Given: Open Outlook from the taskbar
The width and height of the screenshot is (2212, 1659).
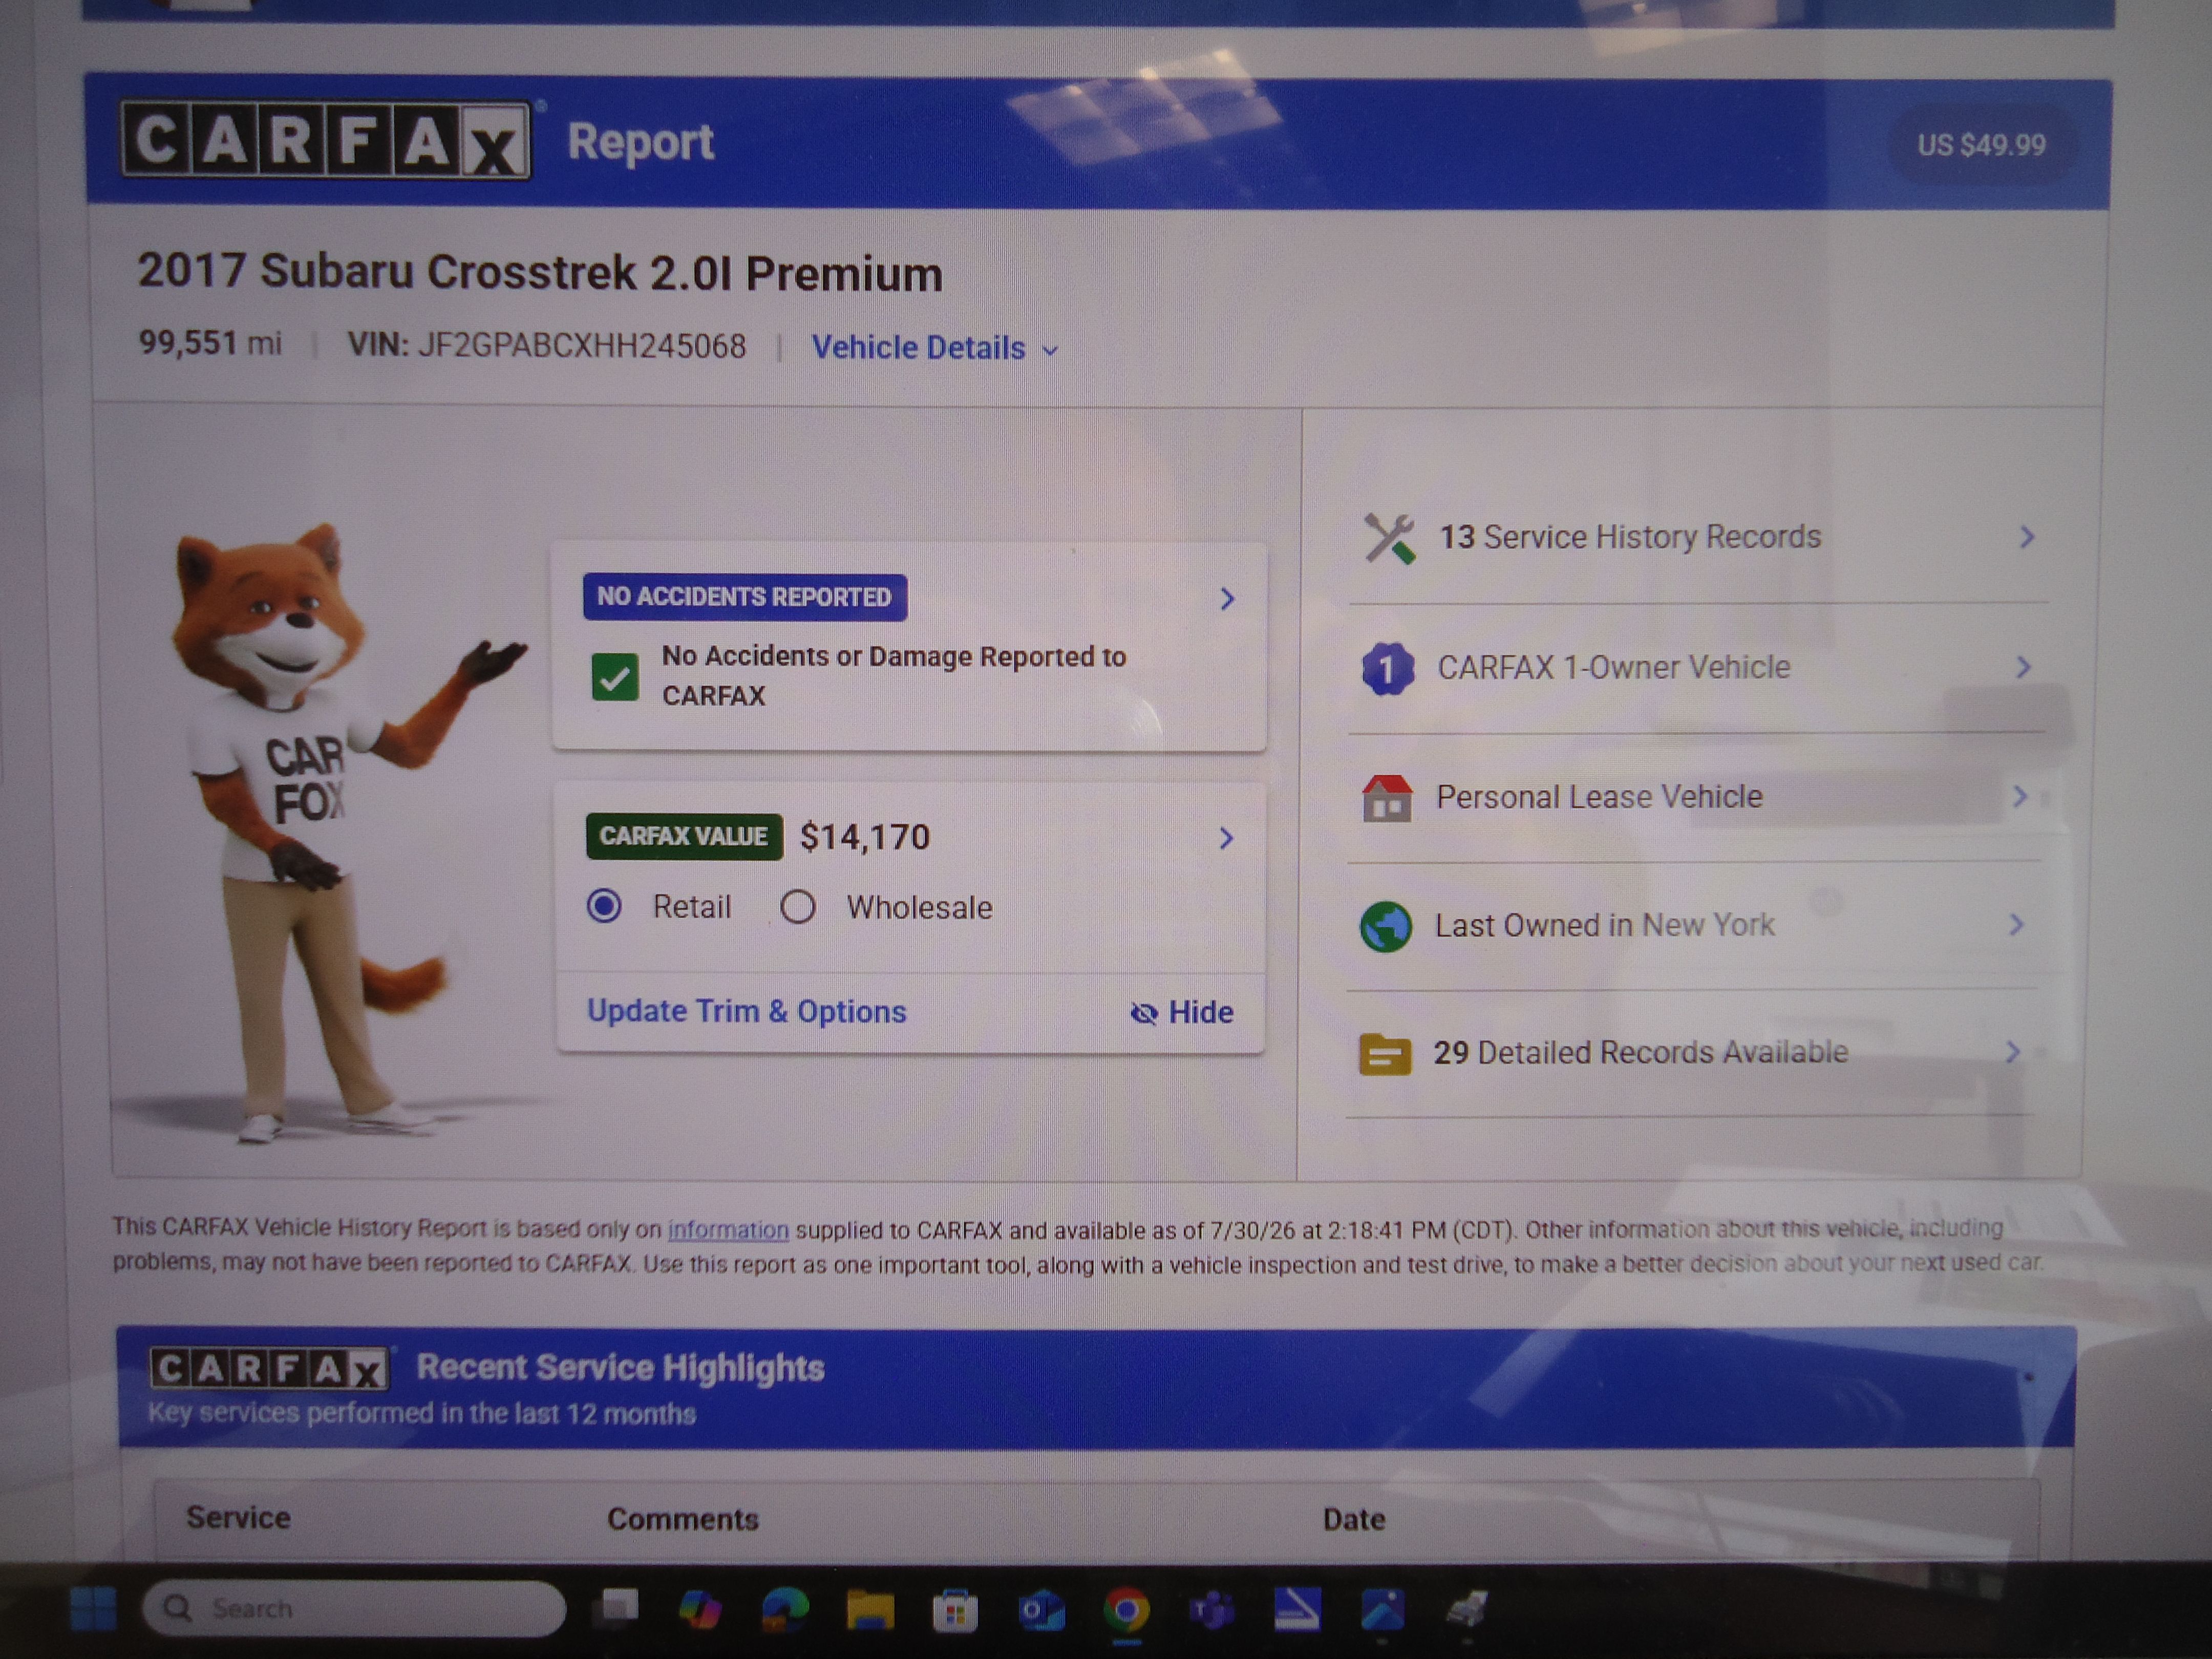Looking at the screenshot, I should tap(1041, 1611).
